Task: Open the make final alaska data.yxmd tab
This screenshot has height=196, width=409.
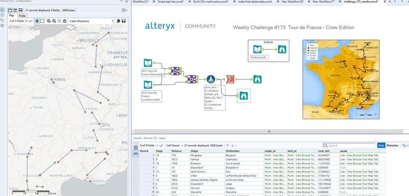Action: [x=255, y=2]
